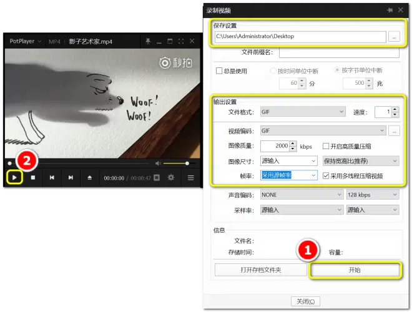Click the chapter/bookmark icon beside the duration
This screenshot has width=412, height=312.
pyautogui.click(x=157, y=178)
